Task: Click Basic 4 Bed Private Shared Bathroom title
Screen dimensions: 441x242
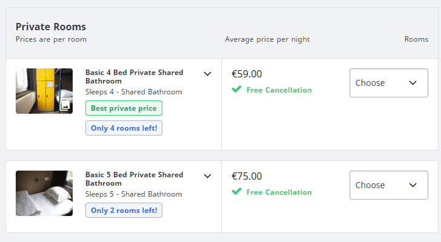Action: coord(134,77)
